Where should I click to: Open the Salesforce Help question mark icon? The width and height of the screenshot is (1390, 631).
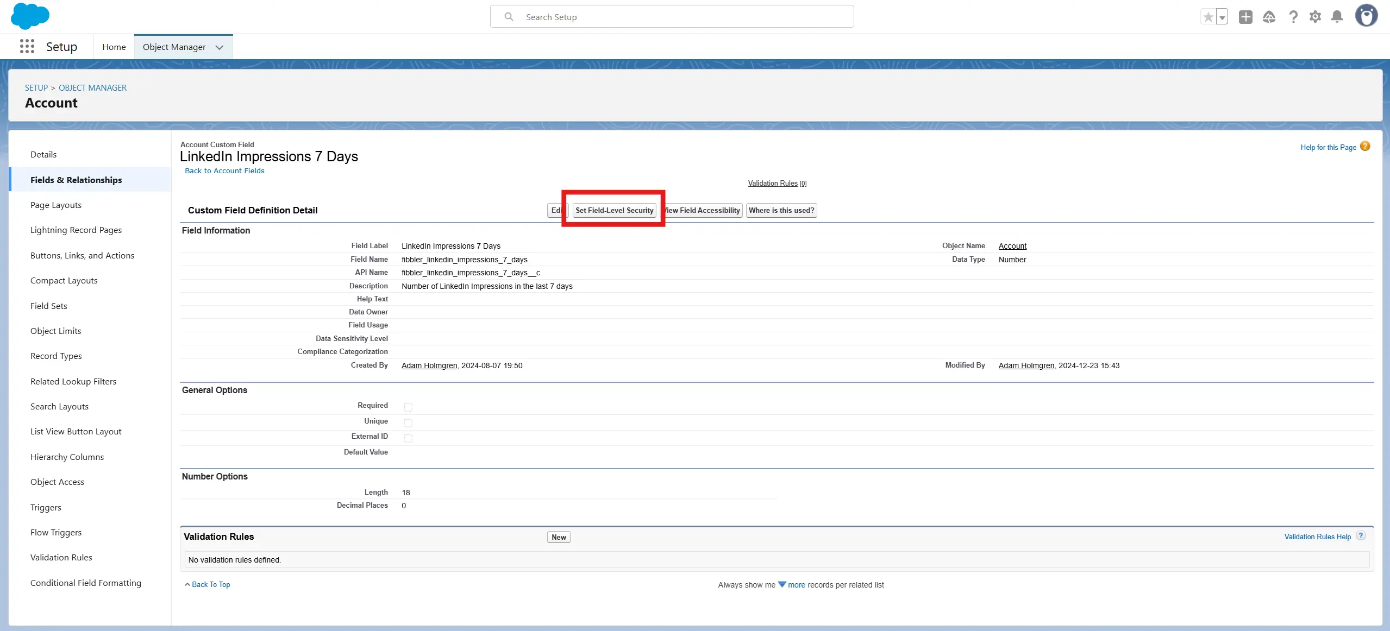(1293, 17)
